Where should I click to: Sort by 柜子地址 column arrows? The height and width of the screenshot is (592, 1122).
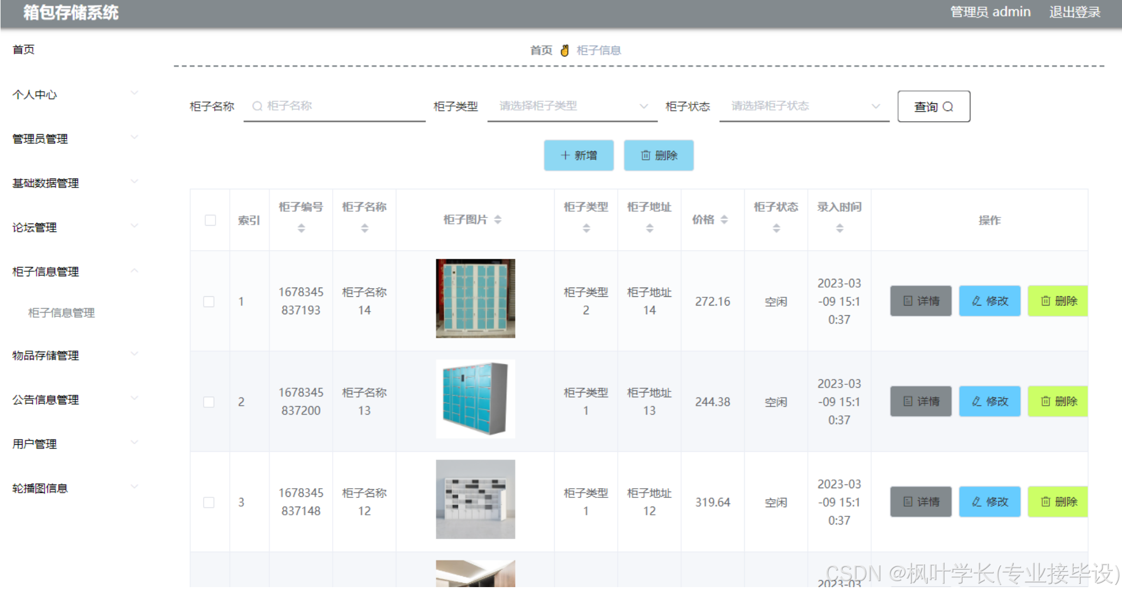click(x=649, y=228)
